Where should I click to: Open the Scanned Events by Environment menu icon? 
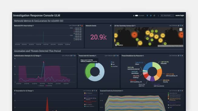pyautogui.click(x=182, y=91)
